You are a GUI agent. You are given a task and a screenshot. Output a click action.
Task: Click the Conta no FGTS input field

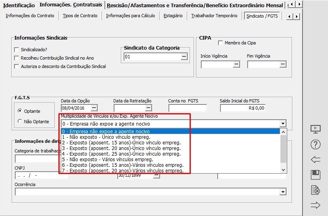[187, 108]
